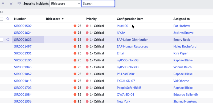Screen dimensions: 213x103
Task: Open PS LoadBal01 configuration item
Action: (x=126, y=74)
